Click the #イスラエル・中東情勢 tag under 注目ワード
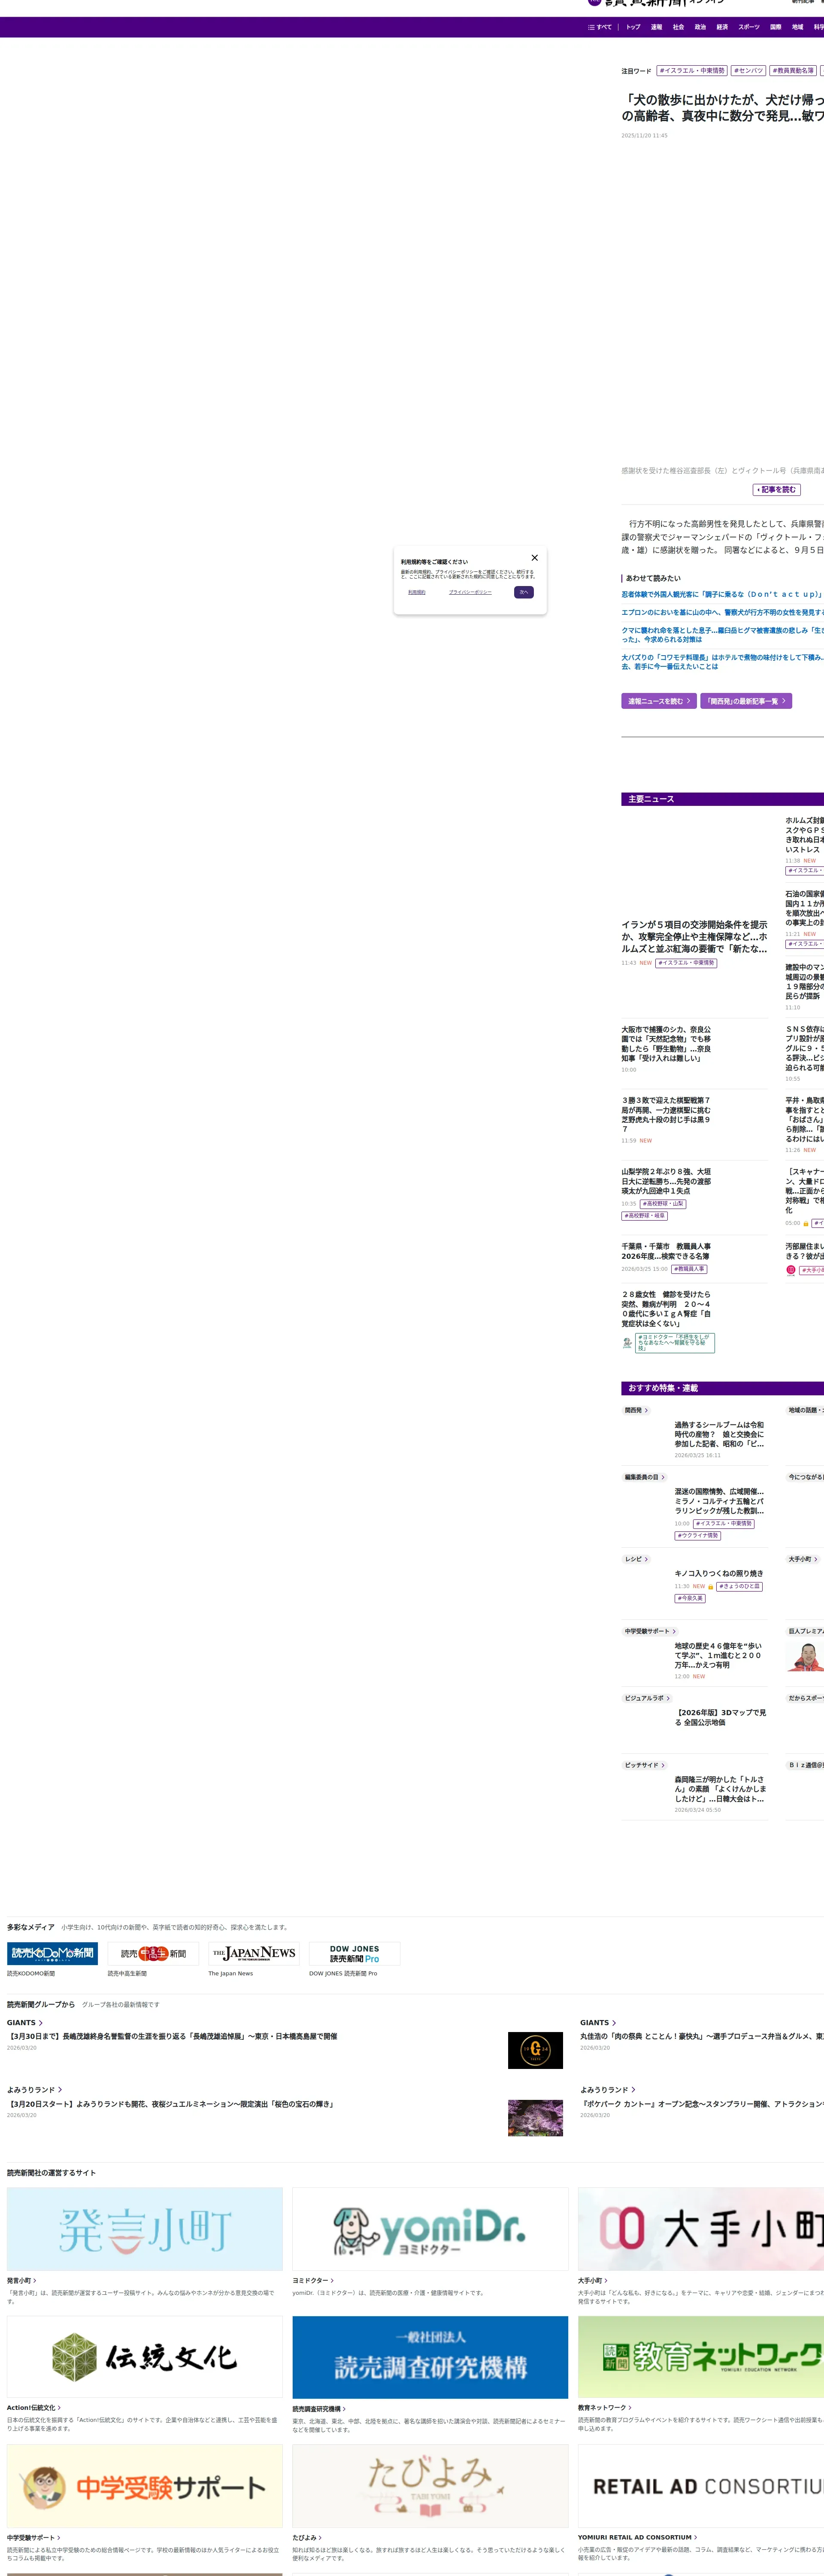 point(692,71)
